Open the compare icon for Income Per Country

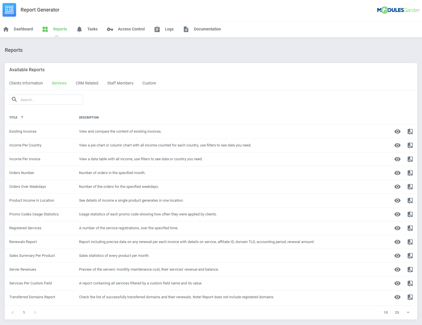(x=410, y=145)
